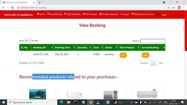Sort table by View Product column
This screenshot has width=187, height=105.
tap(129, 48)
